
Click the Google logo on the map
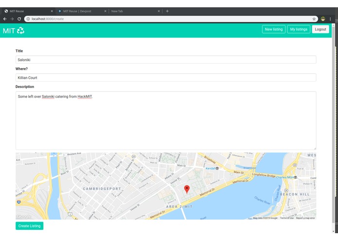point(24,216)
